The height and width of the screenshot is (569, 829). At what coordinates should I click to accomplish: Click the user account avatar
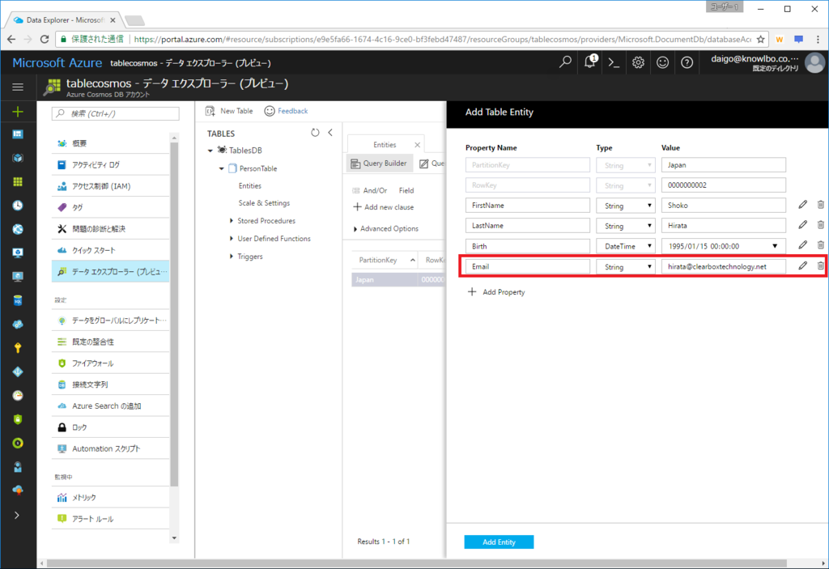(814, 62)
